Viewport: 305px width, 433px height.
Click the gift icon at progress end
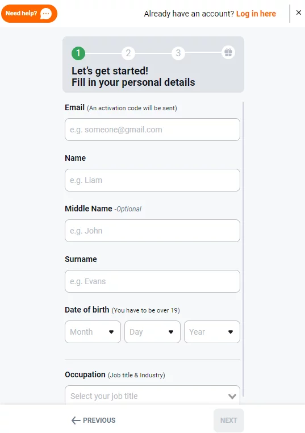click(228, 52)
